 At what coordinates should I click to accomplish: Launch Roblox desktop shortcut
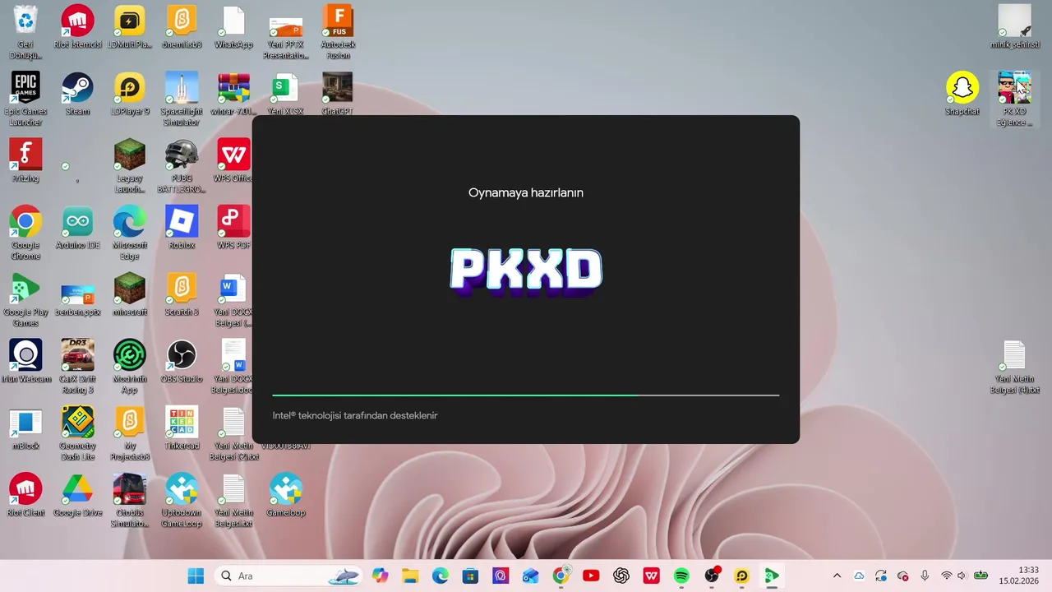click(182, 228)
